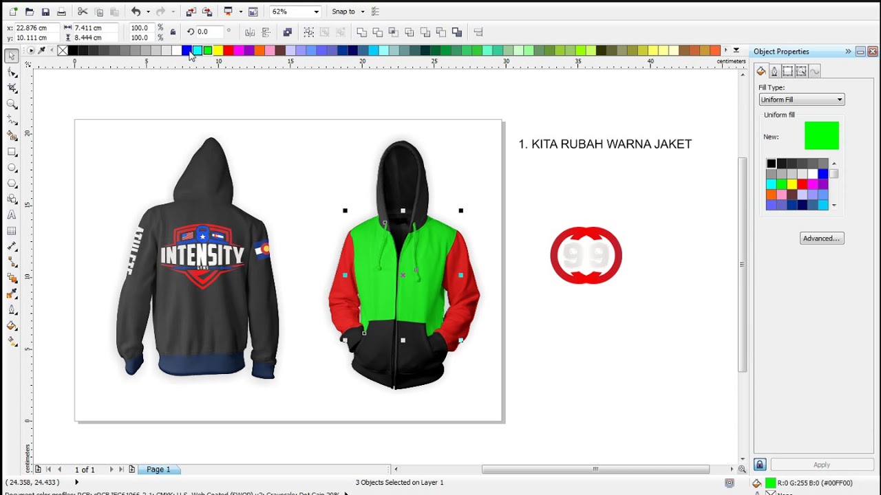Pick red swatch in docker color grid
The height and width of the screenshot is (495, 881).
(x=802, y=184)
